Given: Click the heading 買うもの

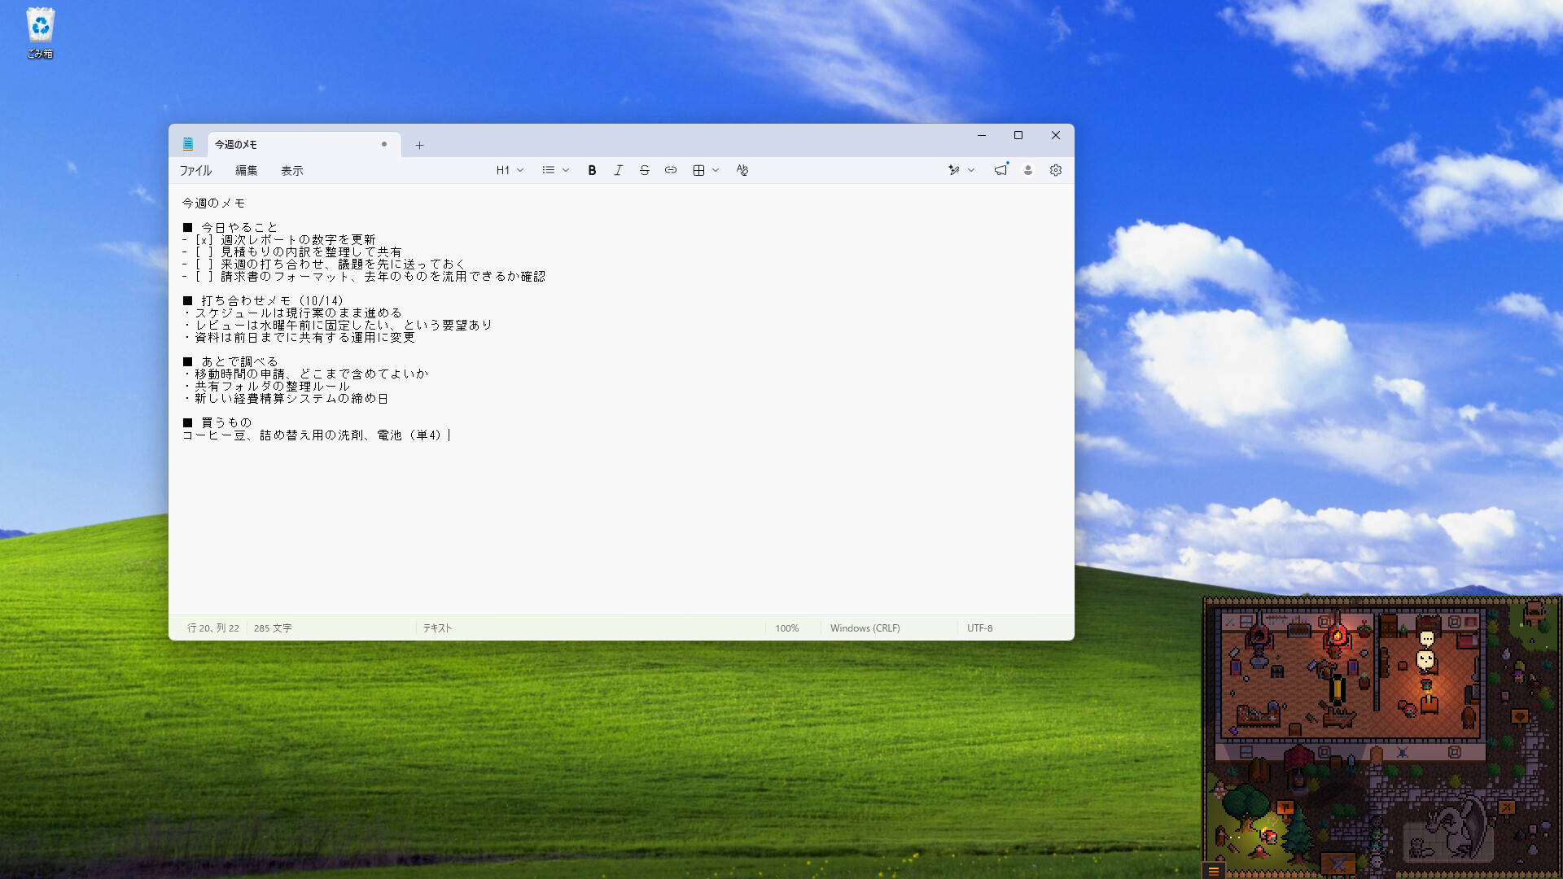Looking at the screenshot, I should (x=226, y=423).
